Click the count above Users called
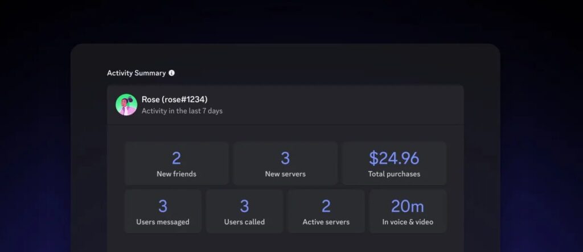583x252 pixels. coord(244,205)
